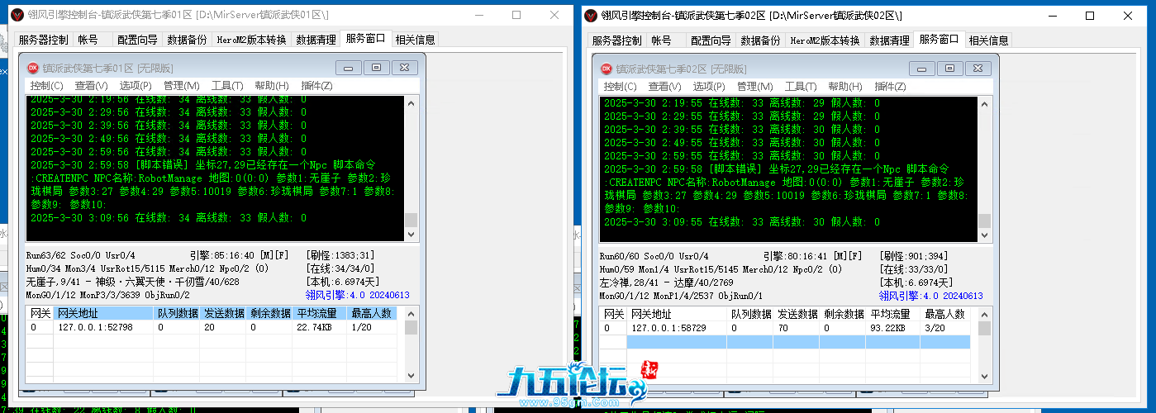Image resolution: width=1156 pixels, height=413 pixels.
Task: Maximize the 01区 console outer window
Action: [516, 15]
